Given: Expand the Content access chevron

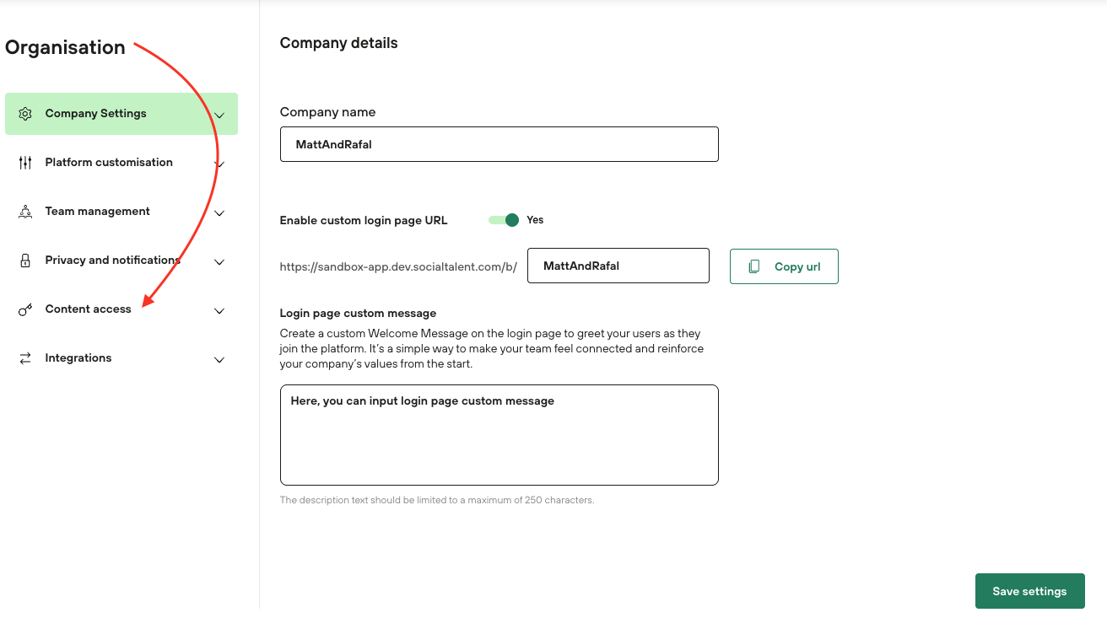Looking at the screenshot, I should click(x=219, y=311).
